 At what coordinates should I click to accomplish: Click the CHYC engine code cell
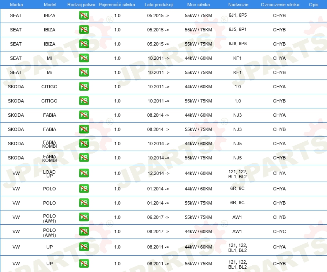click(279, 231)
